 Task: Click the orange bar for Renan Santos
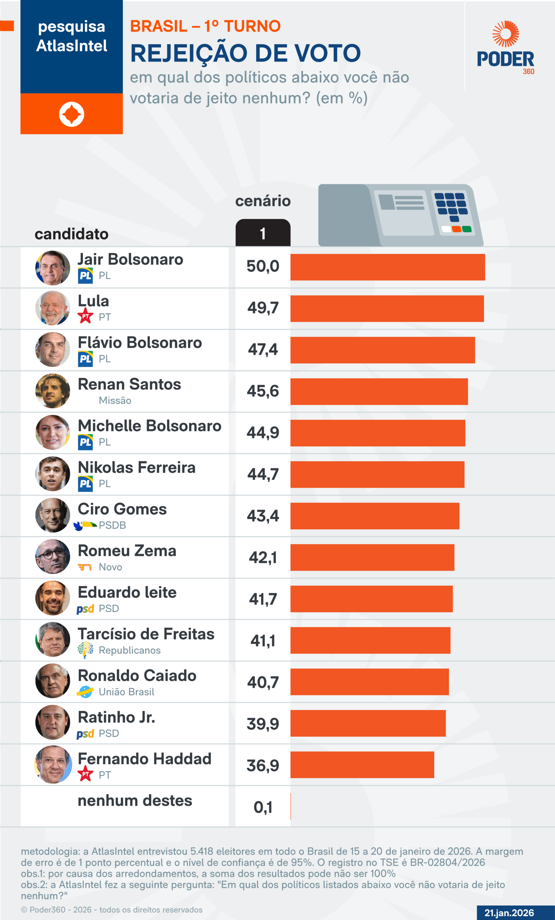click(379, 391)
